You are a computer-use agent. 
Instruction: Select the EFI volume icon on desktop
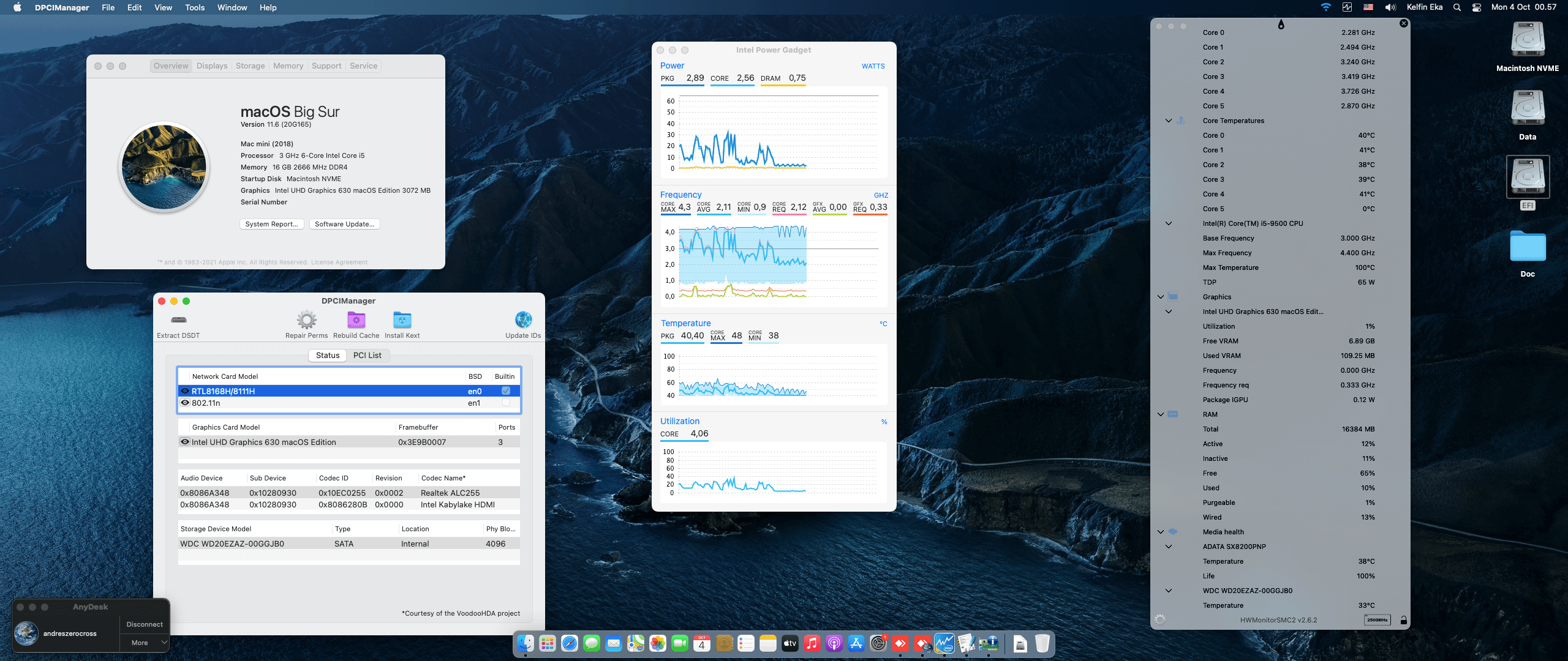(1528, 176)
